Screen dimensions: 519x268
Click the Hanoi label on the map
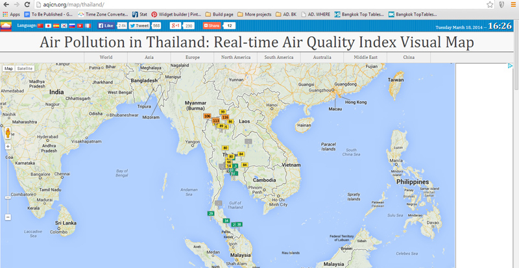[x=272, y=105]
